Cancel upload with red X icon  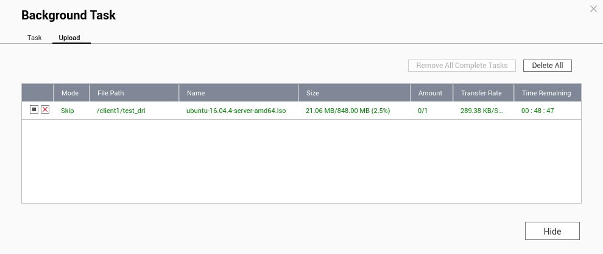pos(45,110)
